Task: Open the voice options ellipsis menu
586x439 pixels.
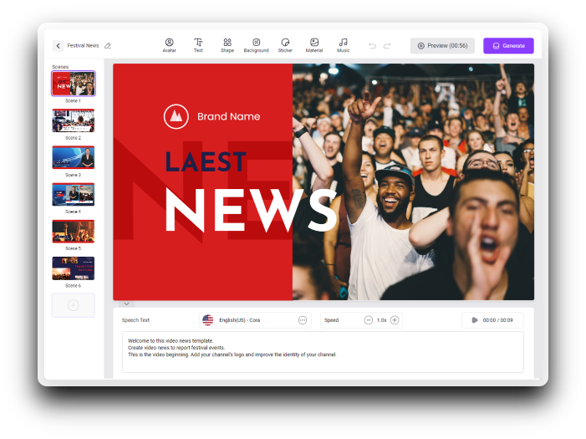Action: 303,320
